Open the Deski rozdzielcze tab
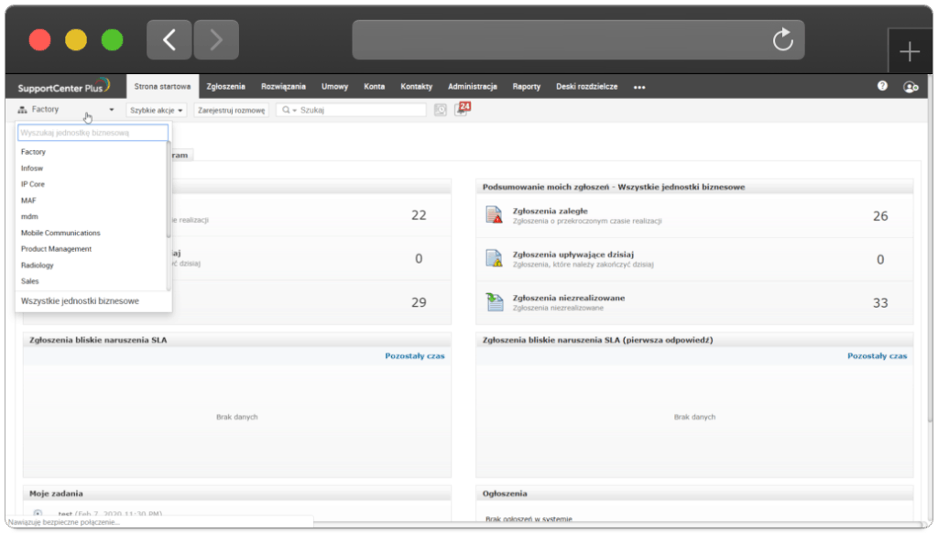Viewport: 938px width, 533px height. [586, 87]
